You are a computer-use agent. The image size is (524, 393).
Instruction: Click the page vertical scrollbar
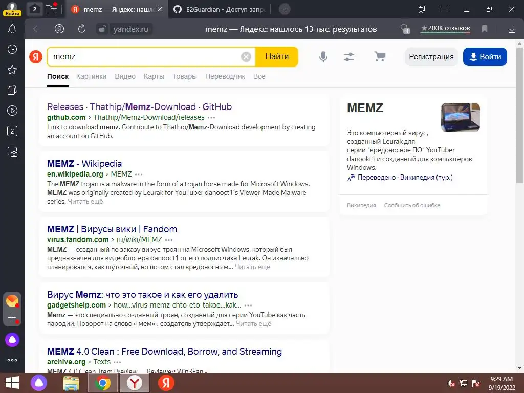coord(519,115)
